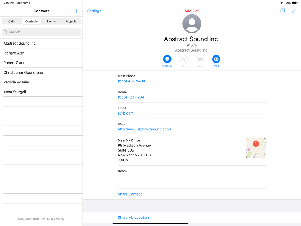Tap the pencil edit icon

click(x=294, y=11)
